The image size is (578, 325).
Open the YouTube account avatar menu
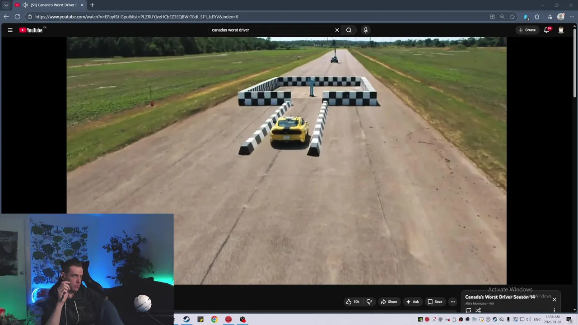tap(561, 30)
